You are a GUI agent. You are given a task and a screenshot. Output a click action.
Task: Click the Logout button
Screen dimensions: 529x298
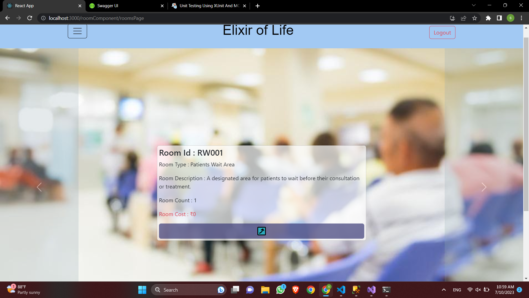coord(442,32)
